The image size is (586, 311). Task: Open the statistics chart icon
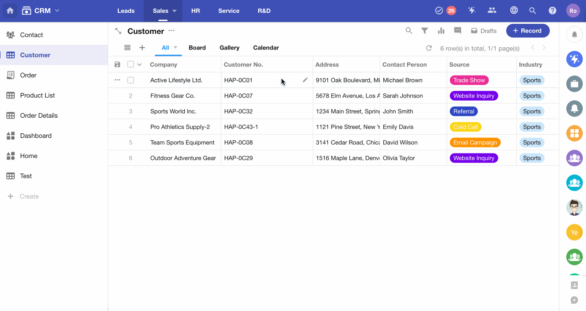coord(441,31)
